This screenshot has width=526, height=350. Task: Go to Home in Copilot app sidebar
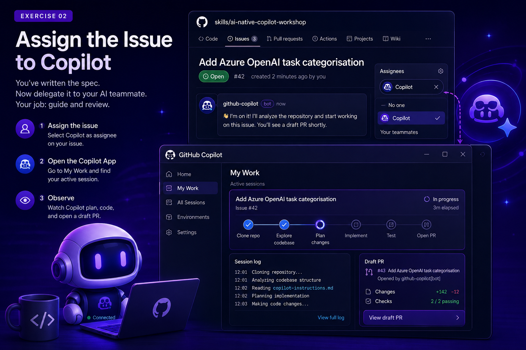point(190,174)
